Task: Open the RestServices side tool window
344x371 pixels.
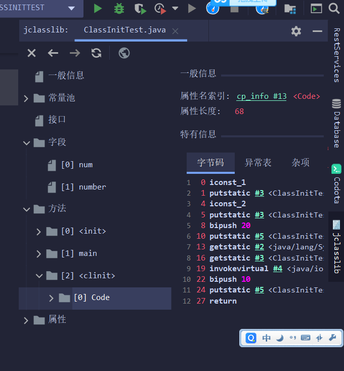Action: click(x=336, y=55)
